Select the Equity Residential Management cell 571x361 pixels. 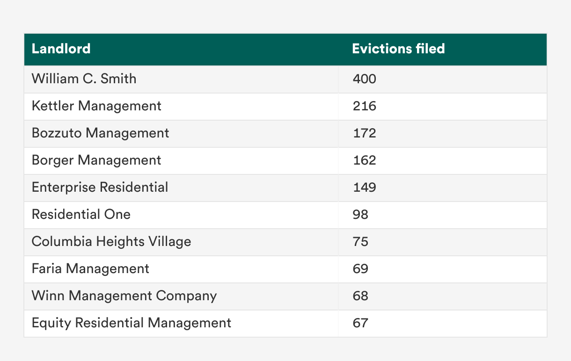(132, 323)
